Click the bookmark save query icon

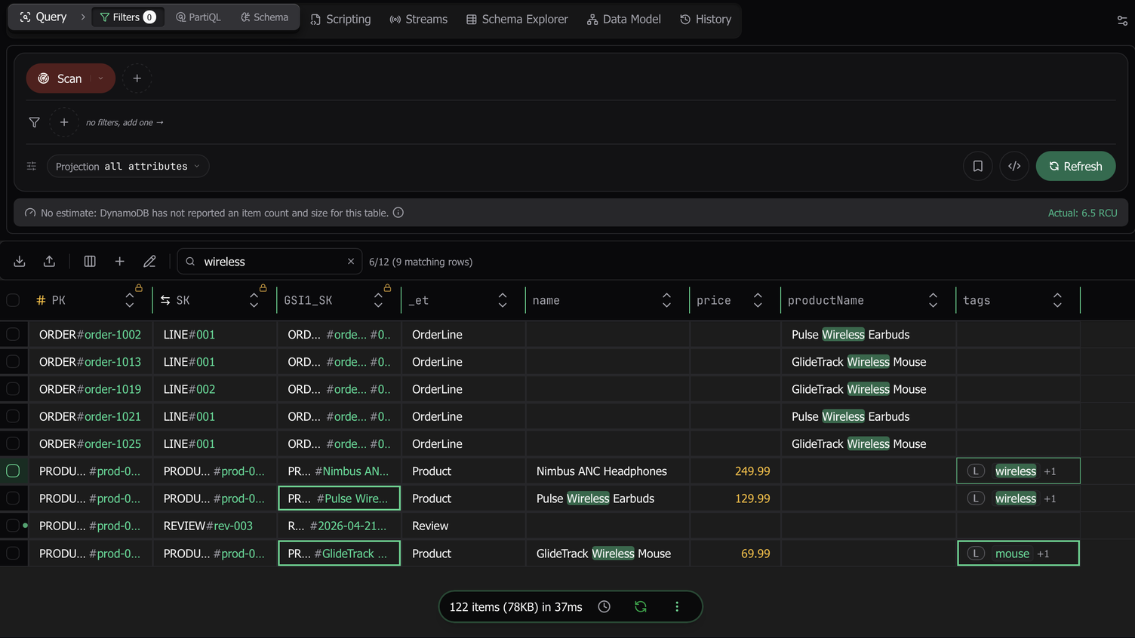coord(977,166)
